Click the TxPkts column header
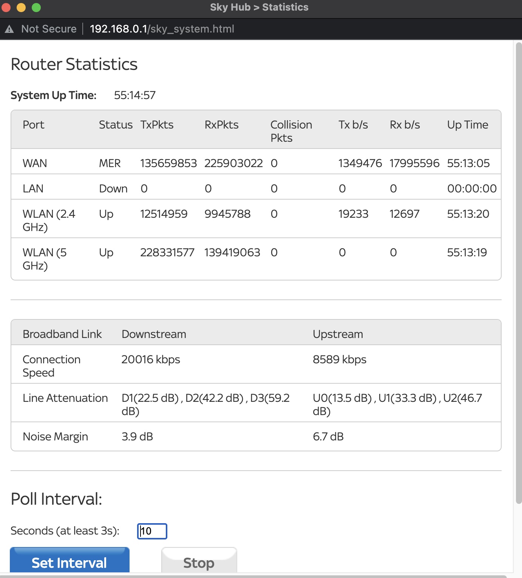 pyautogui.click(x=157, y=125)
